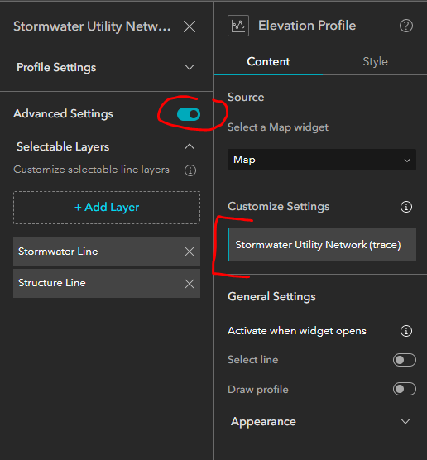Open the Map widget dropdown
Screen dimensions: 427x460
(322, 160)
